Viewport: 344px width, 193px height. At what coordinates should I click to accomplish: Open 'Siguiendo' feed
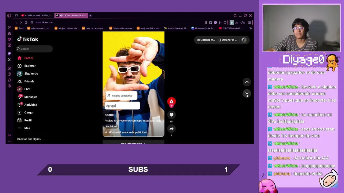pyautogui.click(x=28, y=73)
